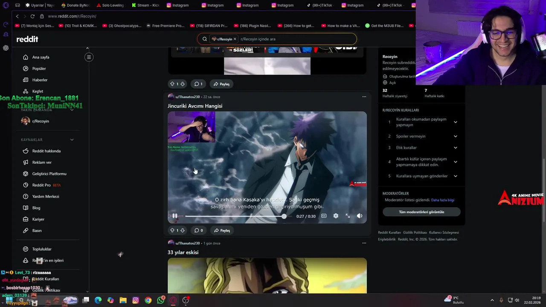Open Daha fazla bilgi link
Viewport: 546px width, 307px height.
click(442, 200)
